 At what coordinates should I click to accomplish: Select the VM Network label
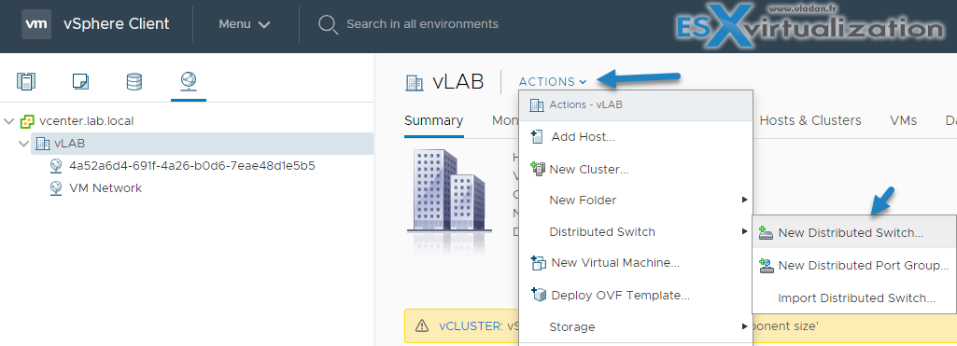coord(106,188)
